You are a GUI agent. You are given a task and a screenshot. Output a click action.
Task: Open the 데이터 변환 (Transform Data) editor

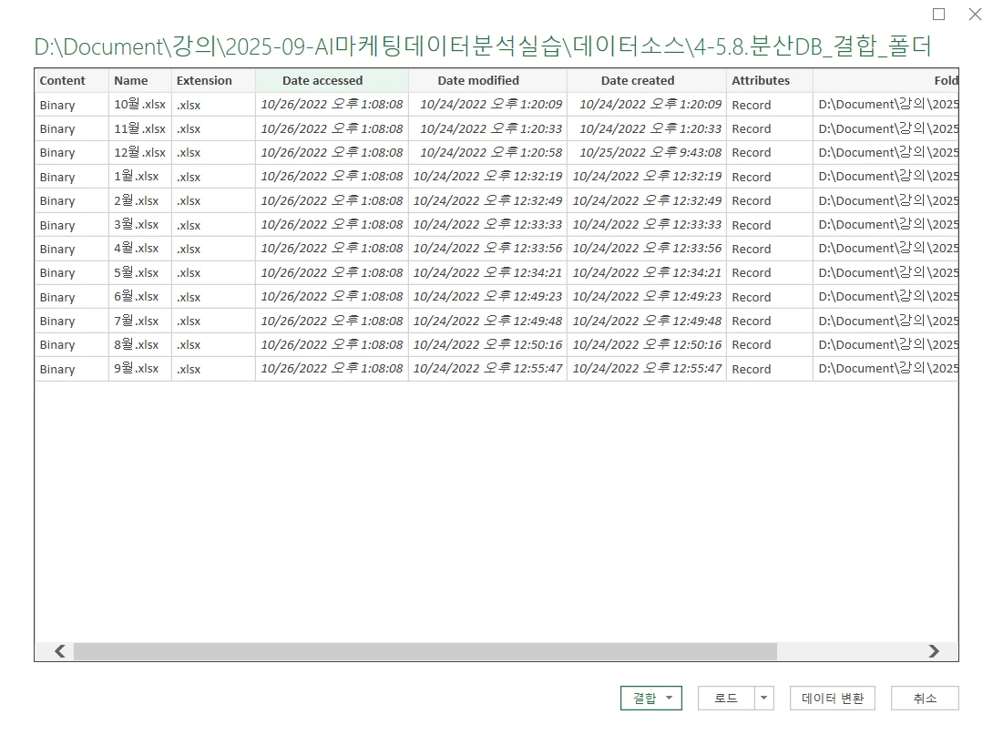tap(832, 699)
